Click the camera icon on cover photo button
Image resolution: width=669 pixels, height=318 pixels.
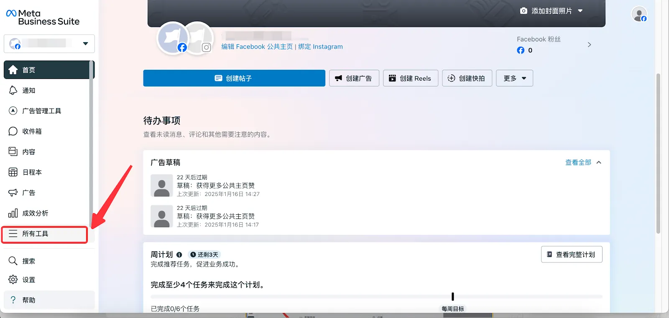(523, 11)
